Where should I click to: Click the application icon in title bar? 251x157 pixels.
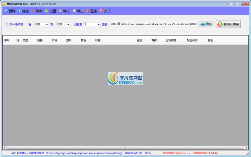point(4,4)
